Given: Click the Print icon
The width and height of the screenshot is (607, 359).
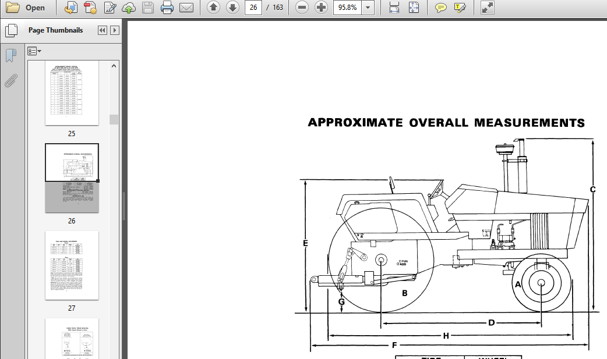Looking at the screenshot, I should point(167,8).
